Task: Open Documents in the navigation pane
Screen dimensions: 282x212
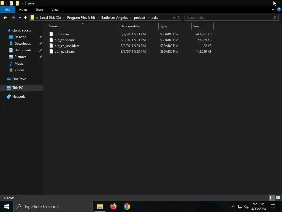Action: point(23,50)
